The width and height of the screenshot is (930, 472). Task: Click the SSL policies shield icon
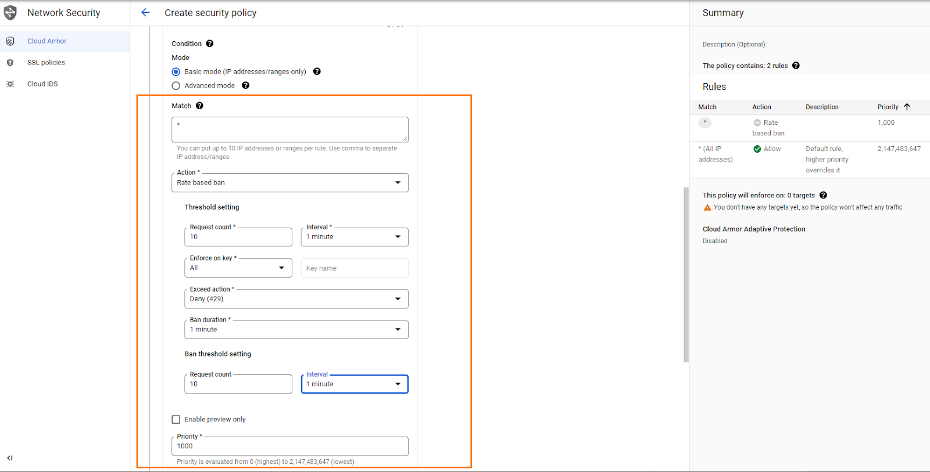(10, 63)
